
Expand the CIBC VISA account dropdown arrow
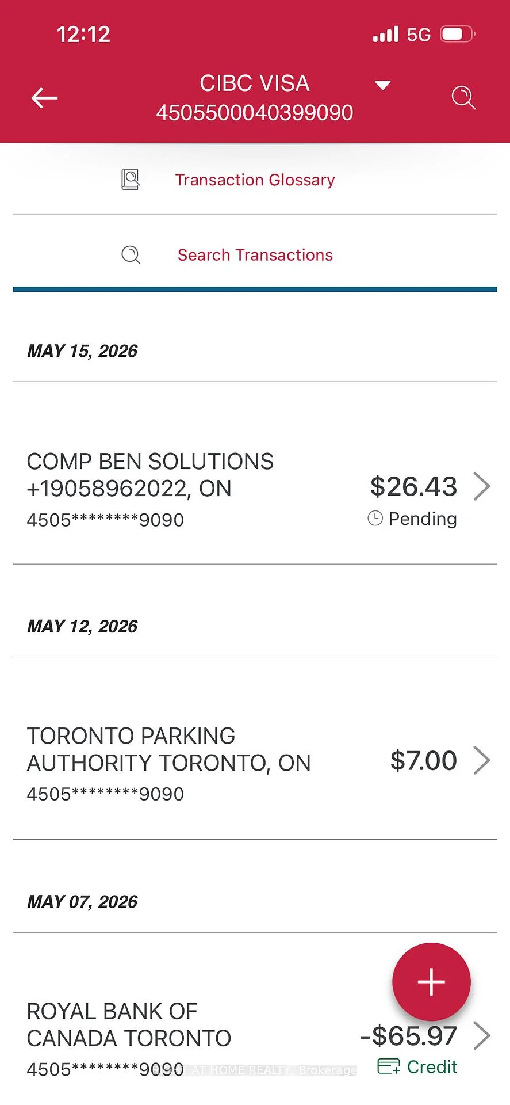click(x=382, y=85)
